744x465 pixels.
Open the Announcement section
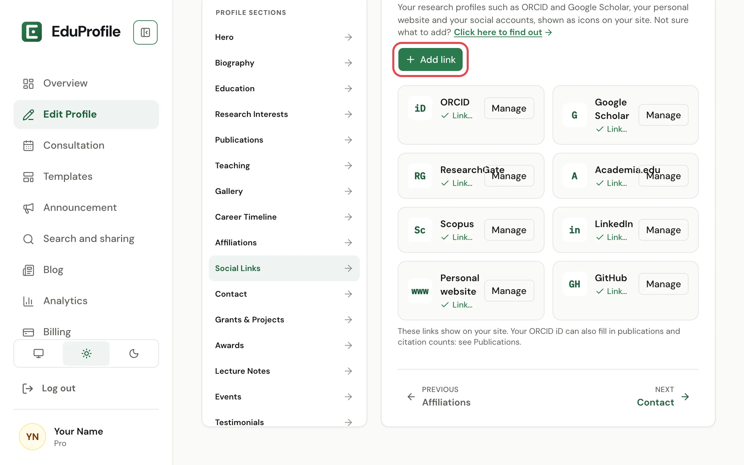pos(86,207)
